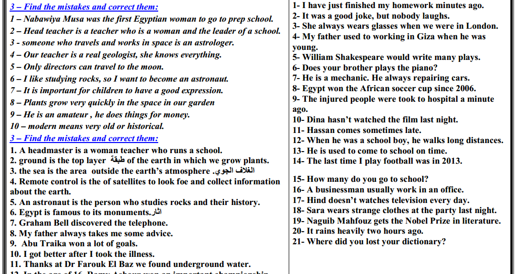
Task: Click sentence 'When he was a school boy, he walks'
Action: click(398, 141)
